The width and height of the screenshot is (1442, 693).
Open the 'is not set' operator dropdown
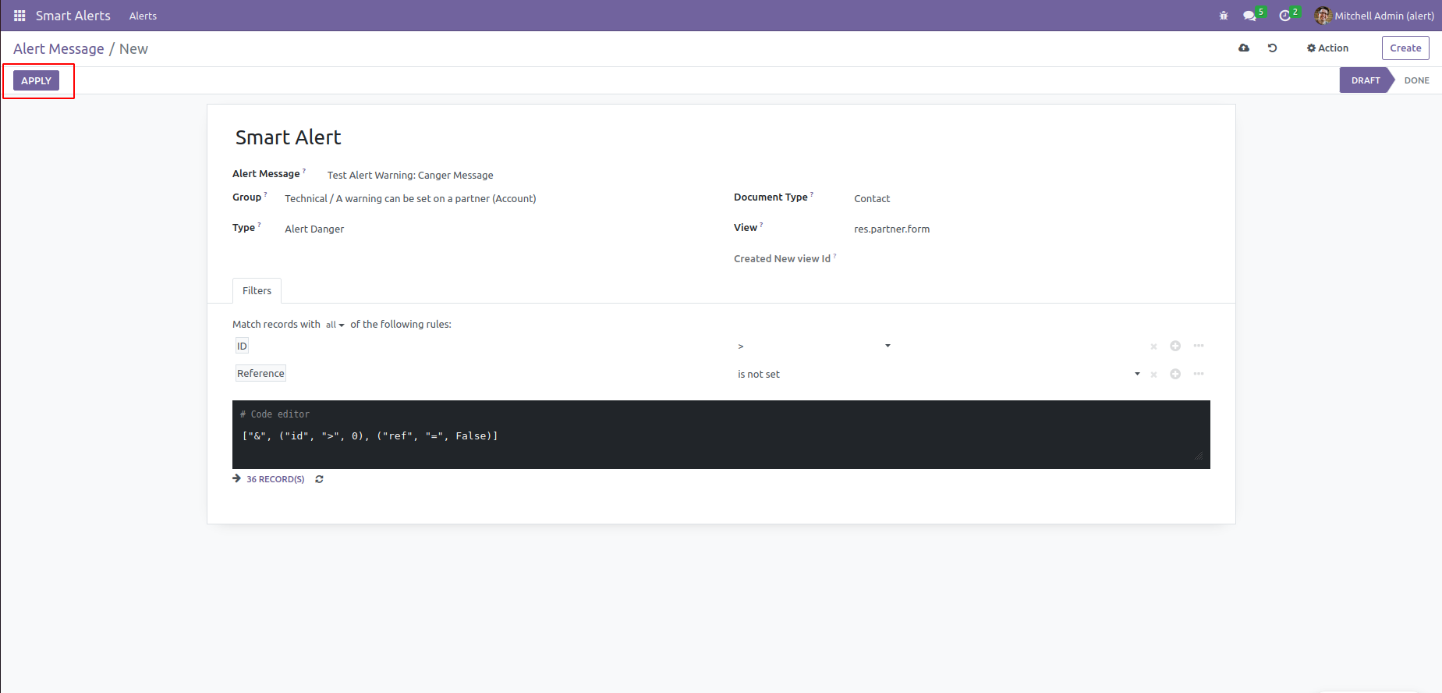click(x=939, y=374)
